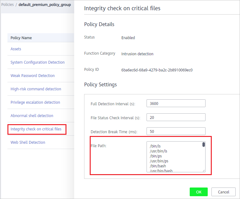
Task: Go back to Policies breadcrumb
Action: (x=7, y=5)
